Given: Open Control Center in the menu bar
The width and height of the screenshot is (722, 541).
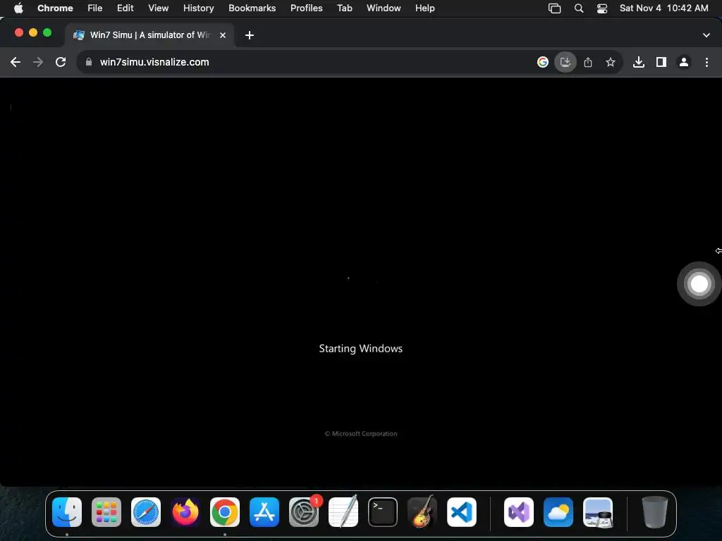Looking at the screenshot, I should tap(602, 8).
